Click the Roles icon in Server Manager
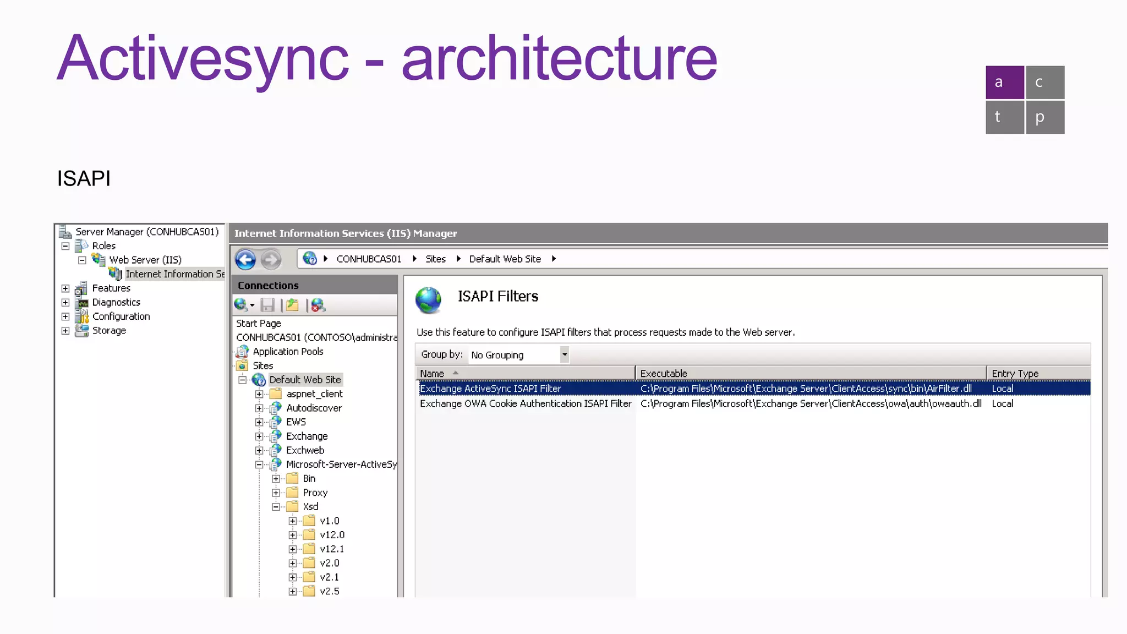The width and height of the screenshot is (1127, 634). tap(82, 245)
